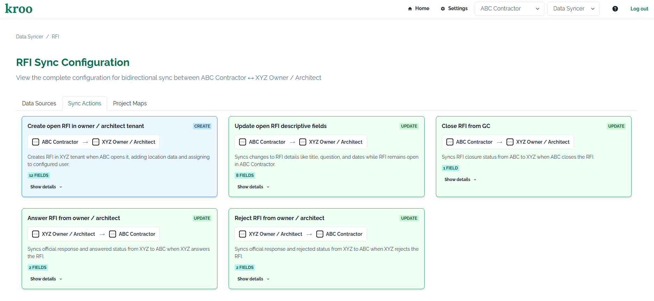This screenshot has height=301, width=654.
Task: Click the Settings gear icon
Action: pos(443,9)
